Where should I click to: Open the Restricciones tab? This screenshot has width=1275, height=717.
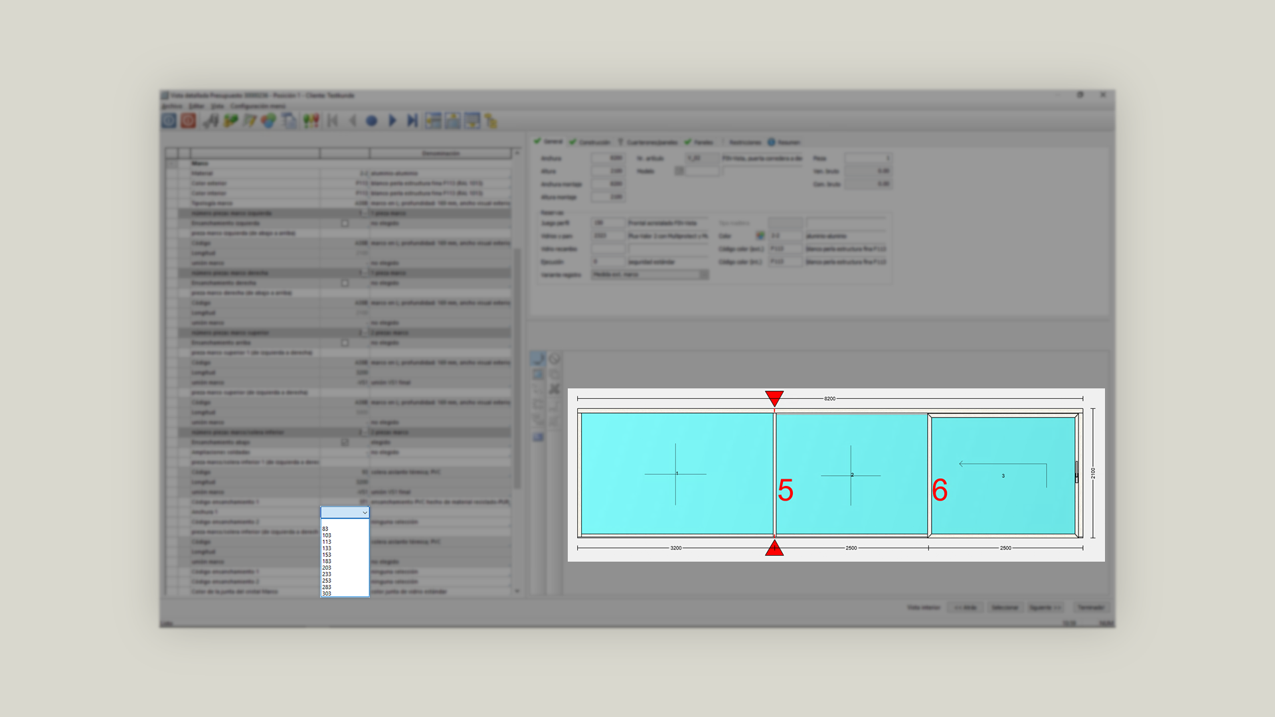pos(742,142)
